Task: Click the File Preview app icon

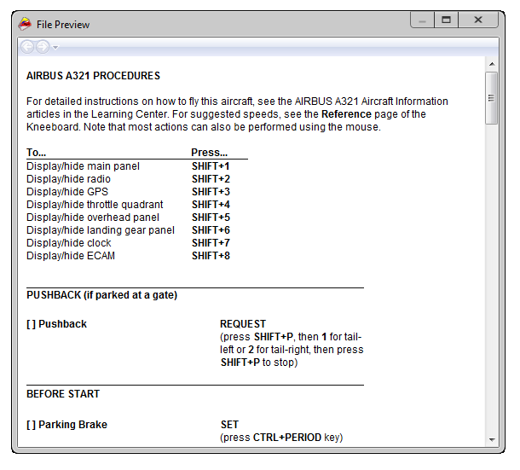Action: (25, 24)
